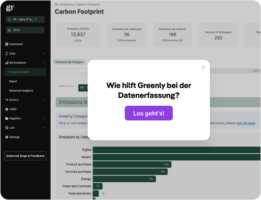Screen dimensions: 261x200
Task: Click the LCA recycle icon
Action: click(7, 128)
